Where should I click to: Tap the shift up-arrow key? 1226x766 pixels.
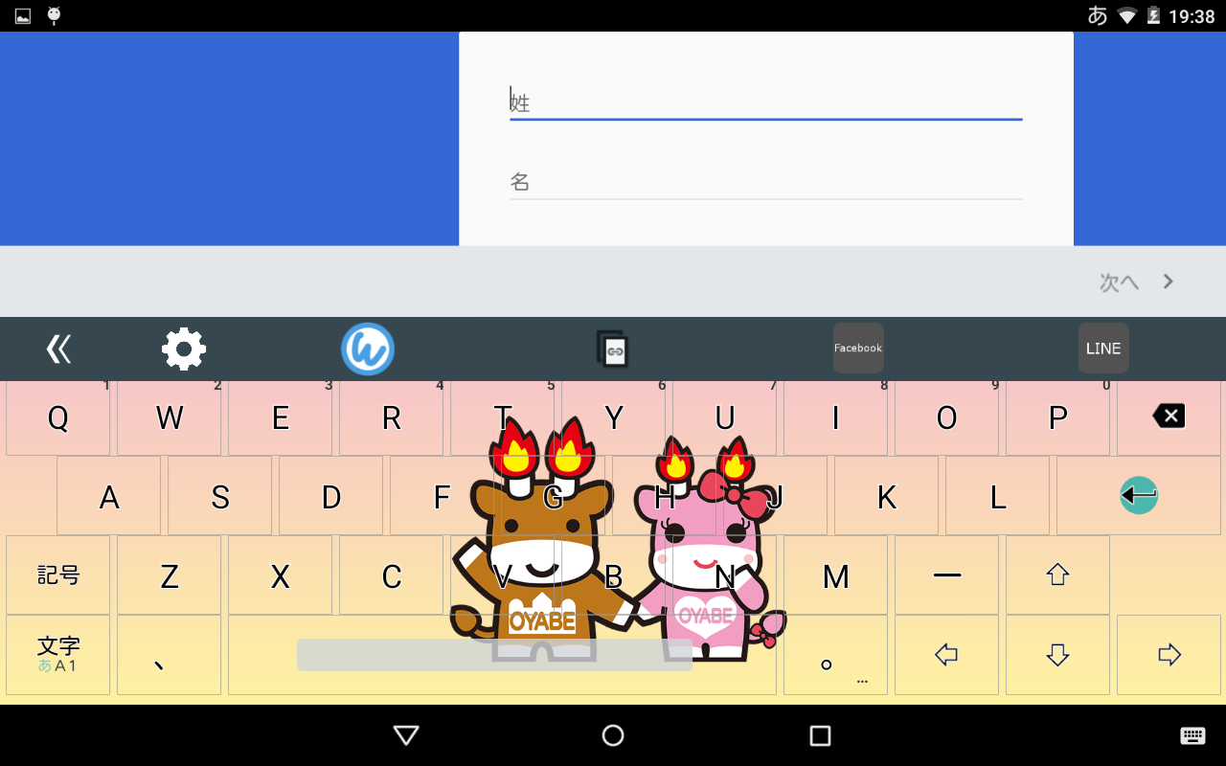click(x=1057, y=574)
